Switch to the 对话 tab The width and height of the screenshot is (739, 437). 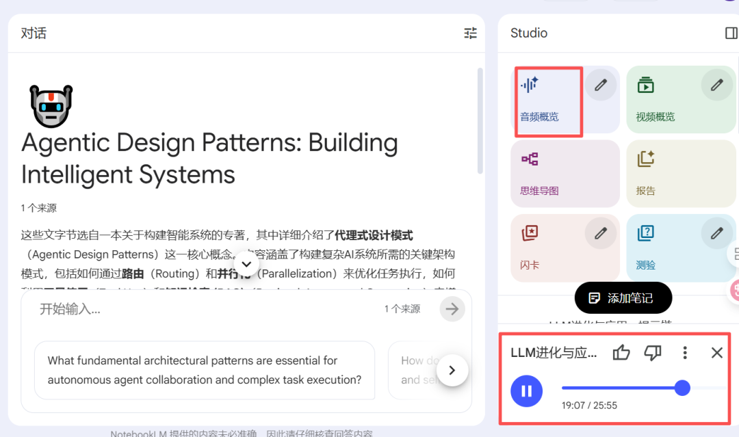point(33,33)
